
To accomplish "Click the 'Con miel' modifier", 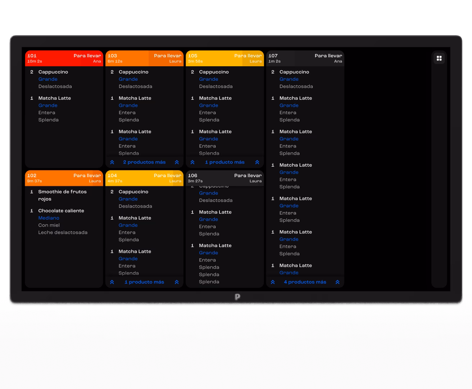I will 49,225.
